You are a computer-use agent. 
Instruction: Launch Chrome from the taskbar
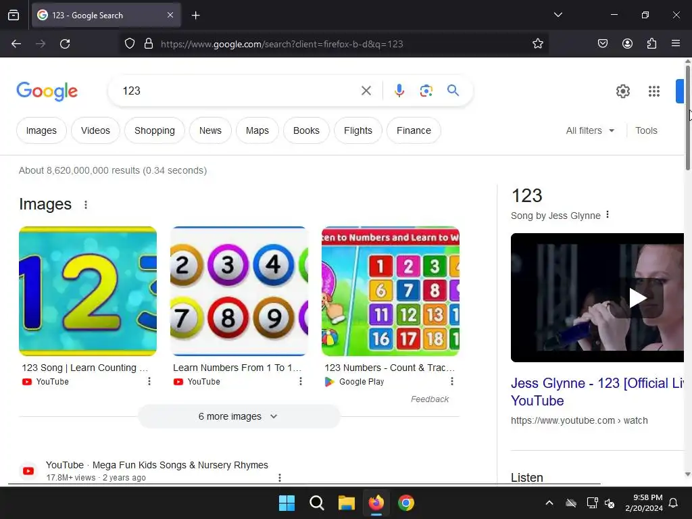click(406, 503)
